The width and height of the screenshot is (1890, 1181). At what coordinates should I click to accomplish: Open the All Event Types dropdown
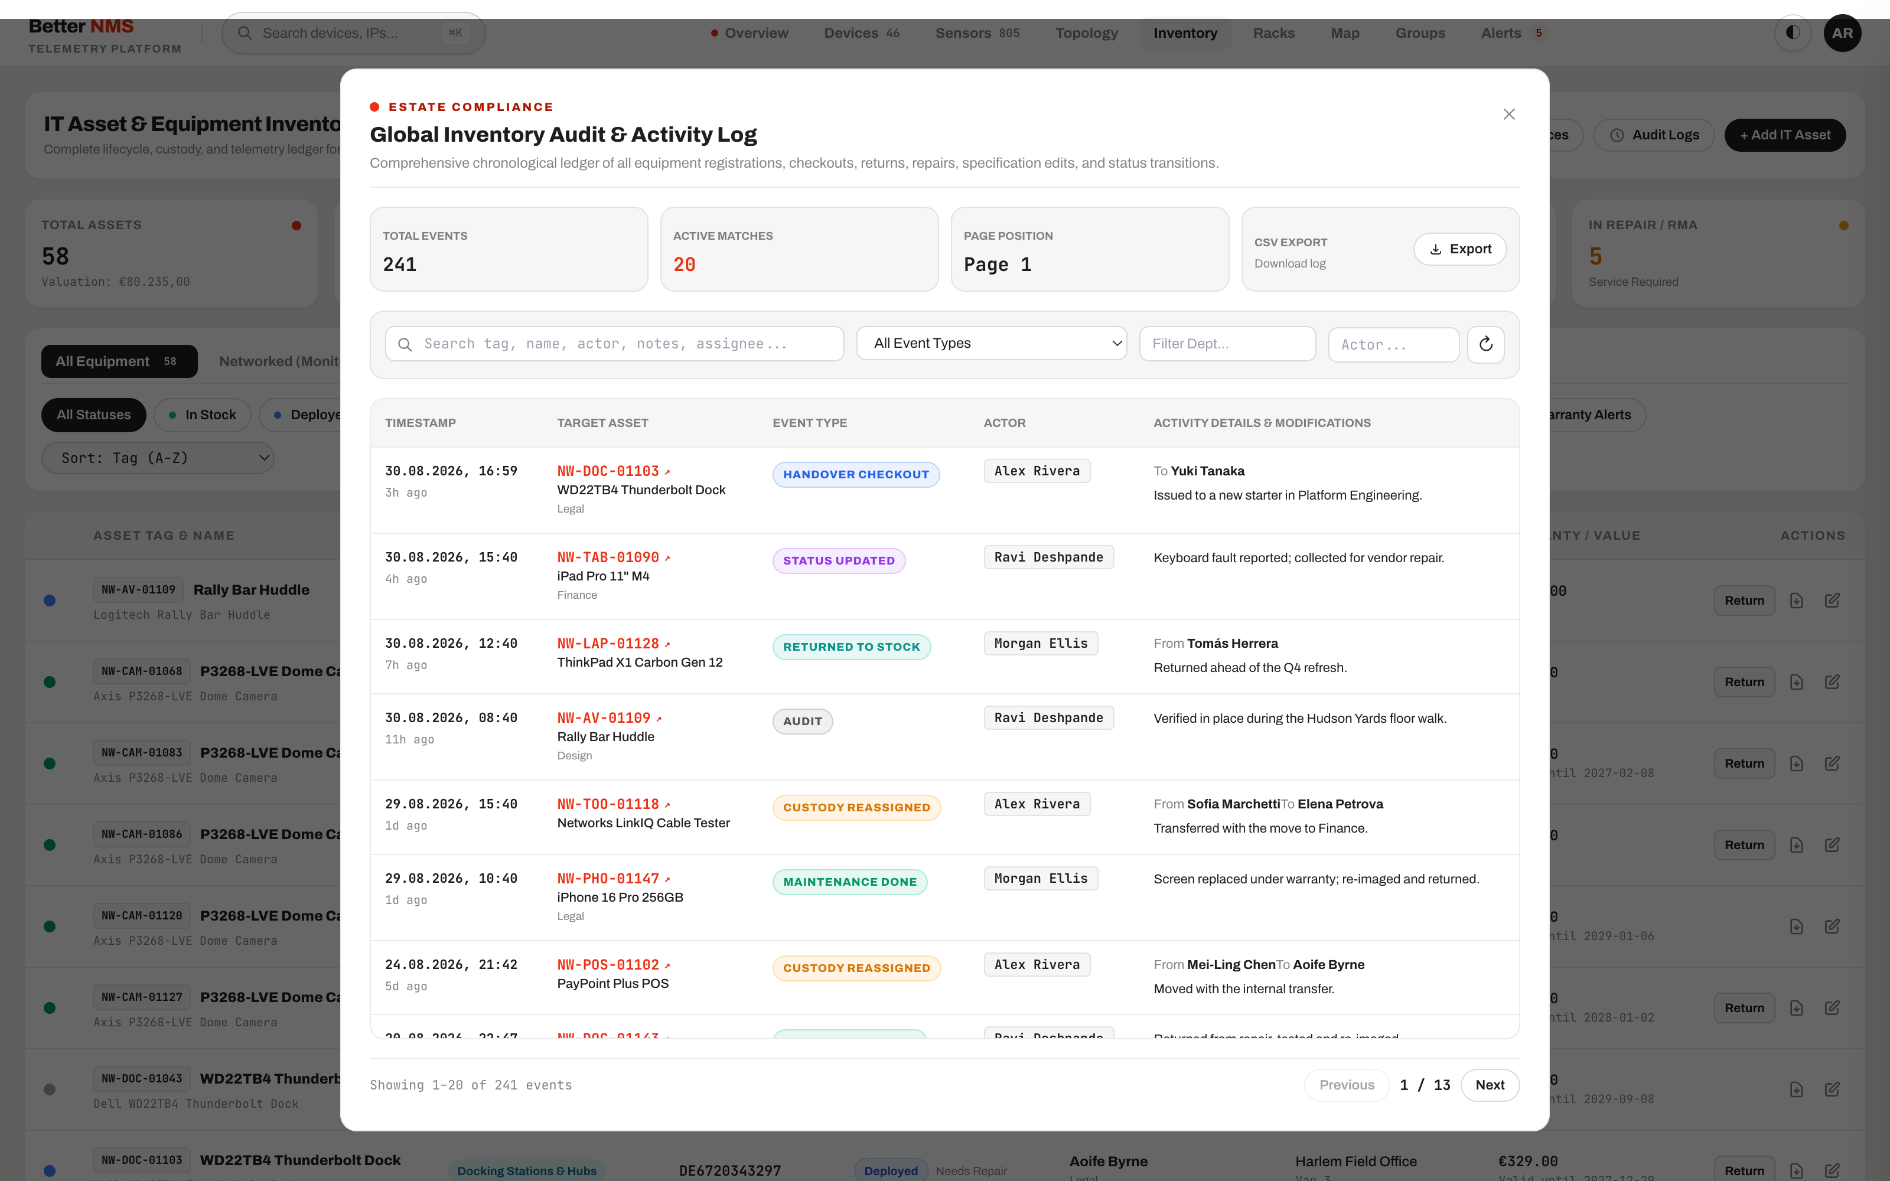click(x=991, y=344)
